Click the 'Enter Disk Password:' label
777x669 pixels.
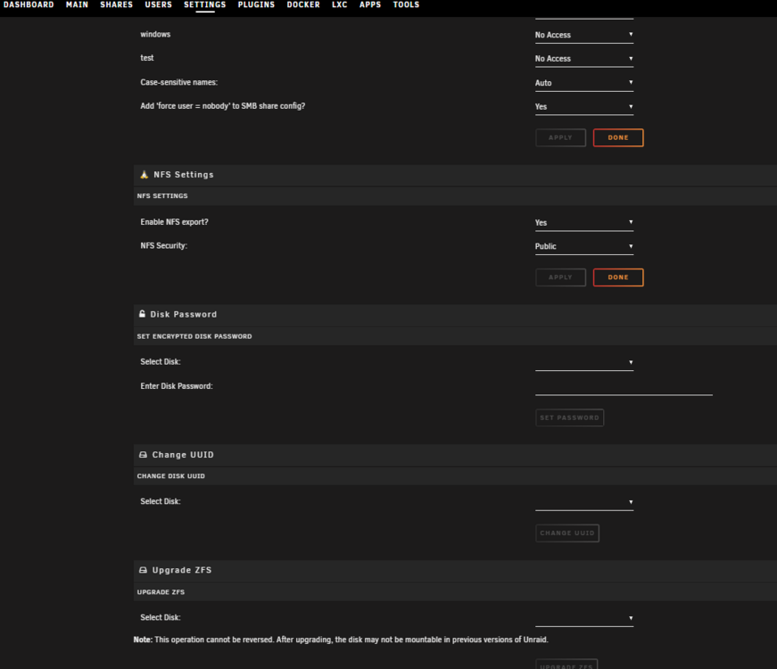tap(177, 386)
